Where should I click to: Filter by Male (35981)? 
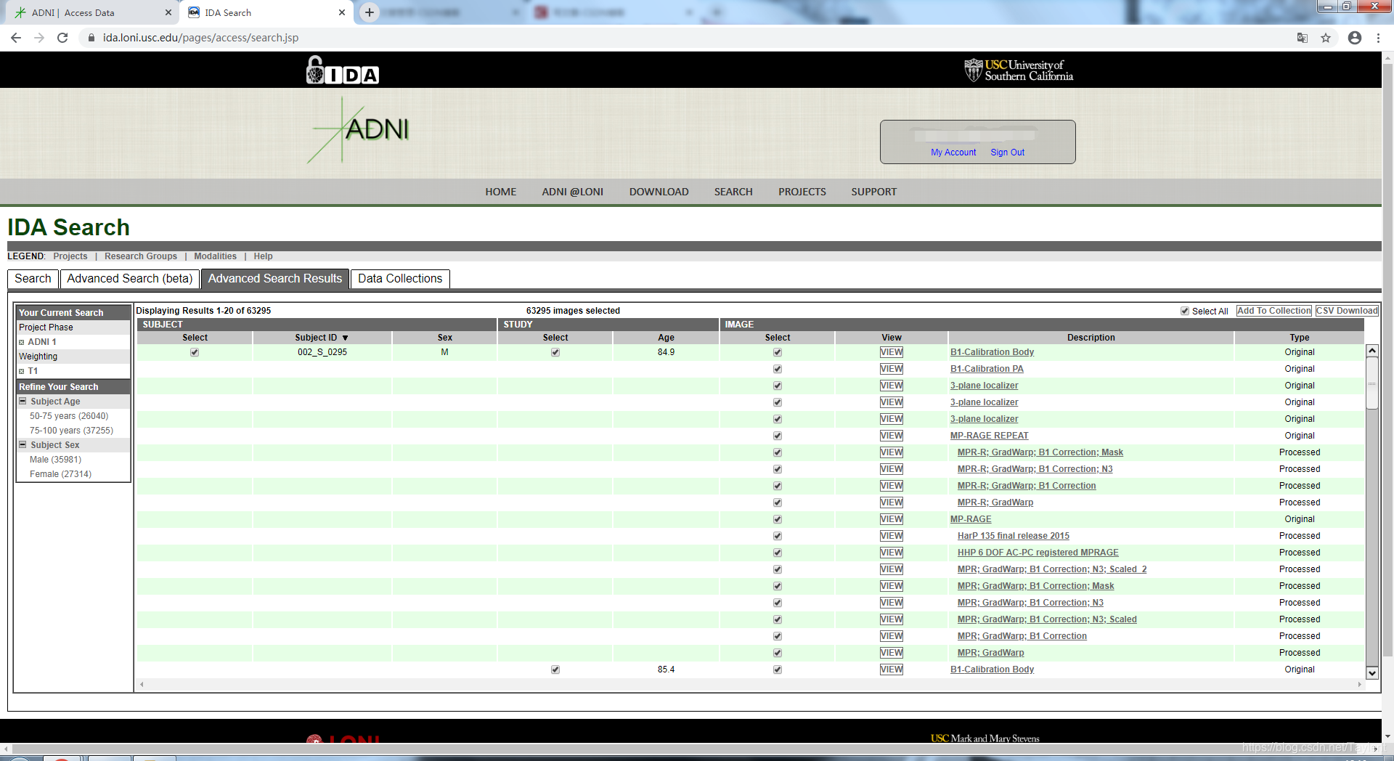(55, 460)
